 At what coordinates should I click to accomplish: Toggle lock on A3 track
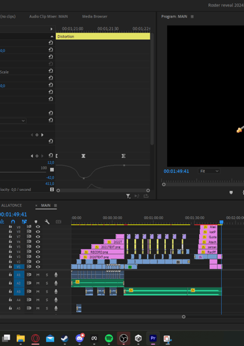10,291
